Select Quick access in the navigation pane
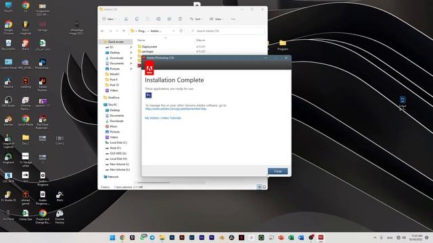433x243 pixels. (116, 42)
